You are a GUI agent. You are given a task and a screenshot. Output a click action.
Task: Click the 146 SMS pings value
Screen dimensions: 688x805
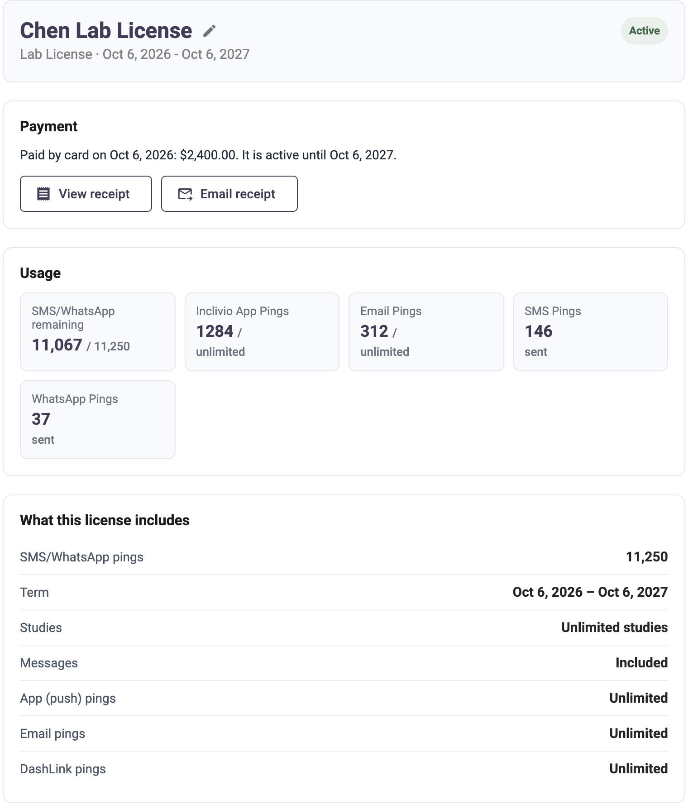[x=539, y=331]
